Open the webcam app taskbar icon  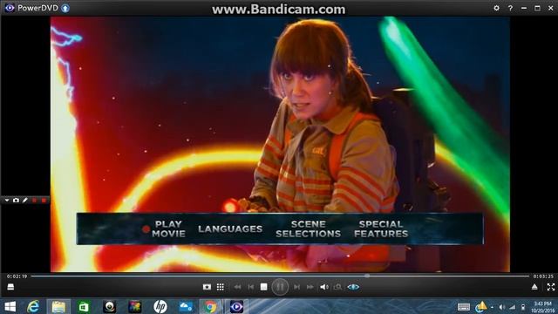click(109, 306)
